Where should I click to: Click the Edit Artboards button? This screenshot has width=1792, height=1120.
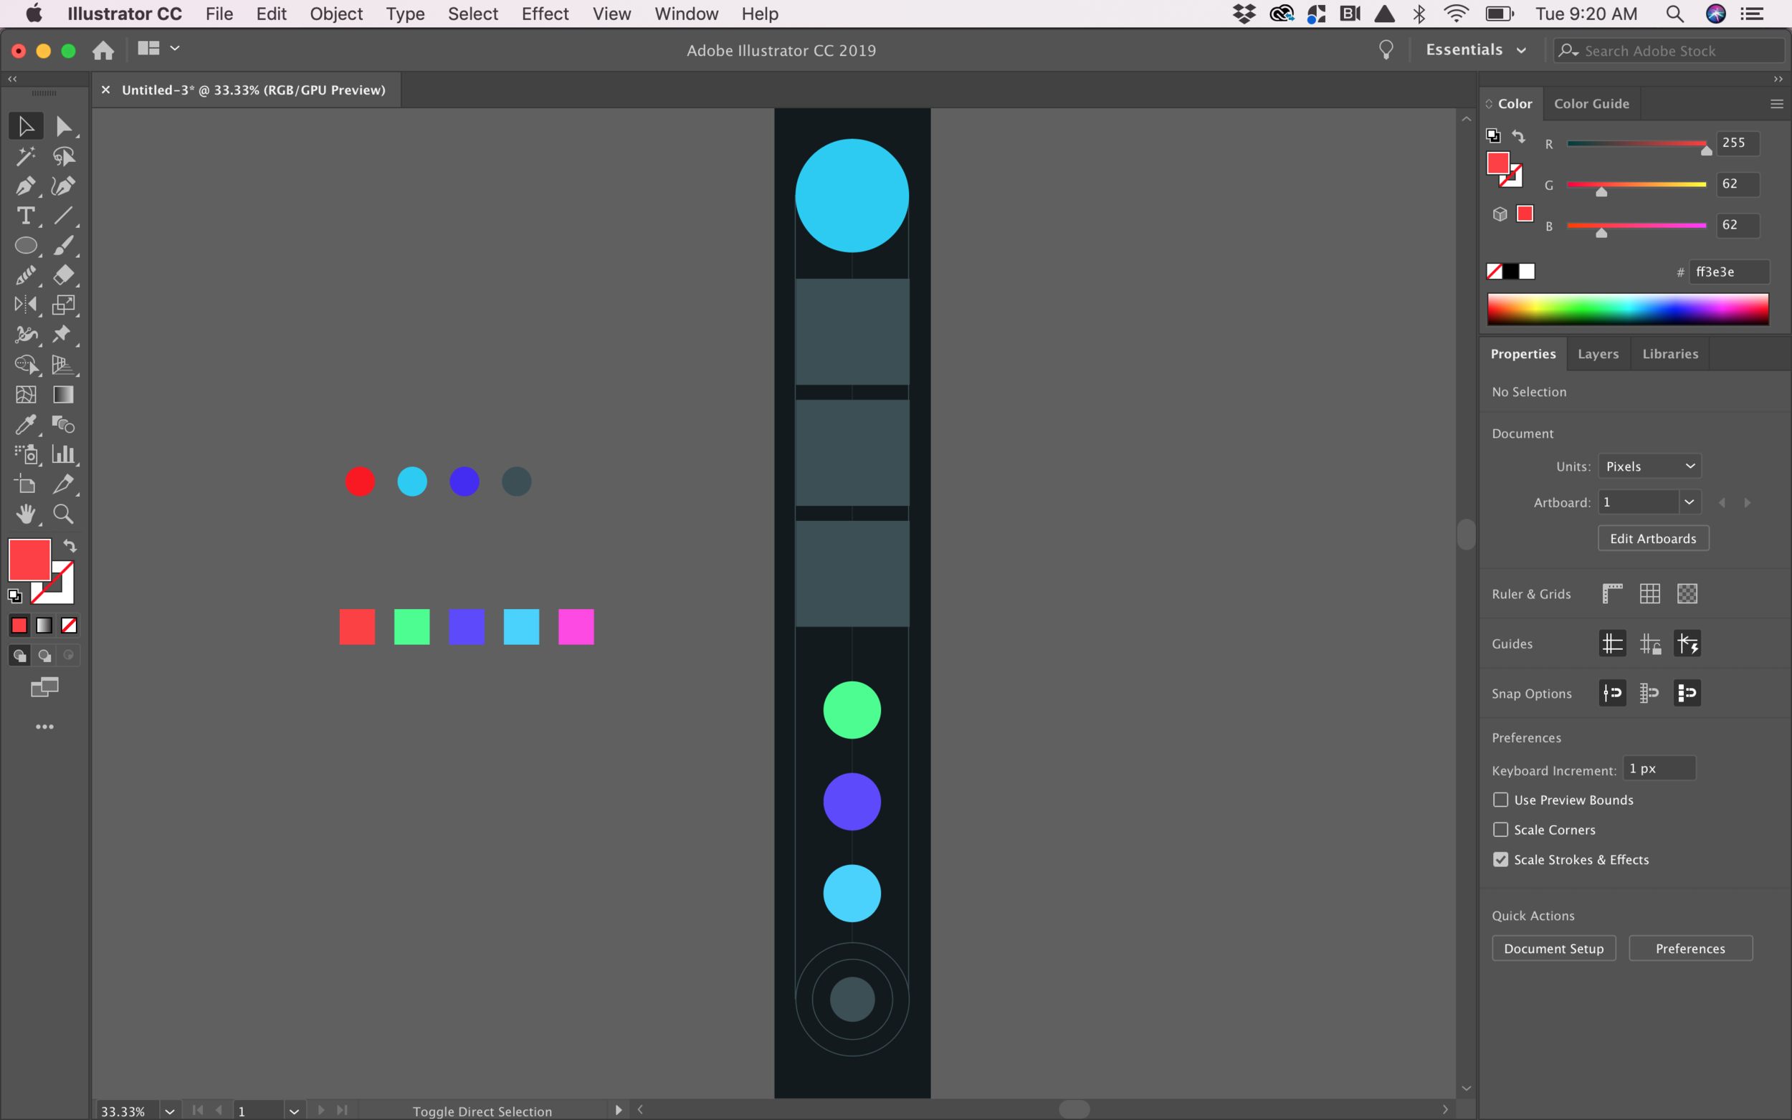click(x=1652, y=537)
